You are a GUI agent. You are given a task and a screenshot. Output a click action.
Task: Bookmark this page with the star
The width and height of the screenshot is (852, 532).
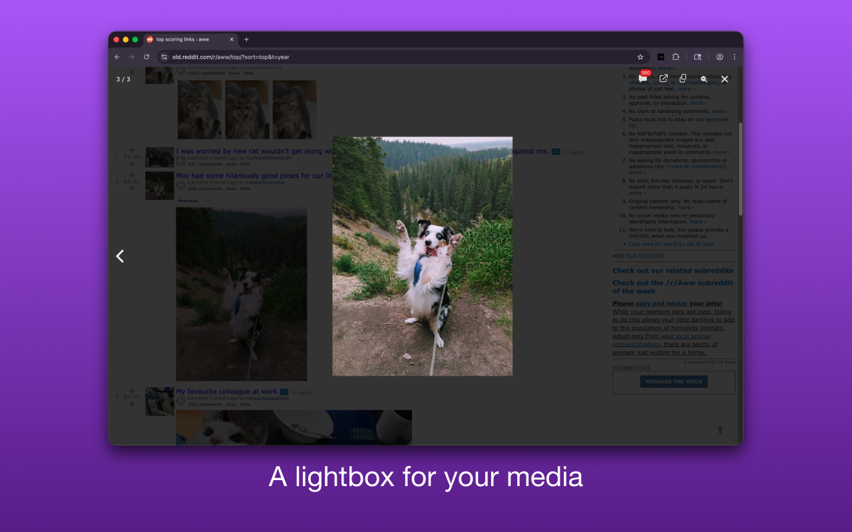pos(640,57)
